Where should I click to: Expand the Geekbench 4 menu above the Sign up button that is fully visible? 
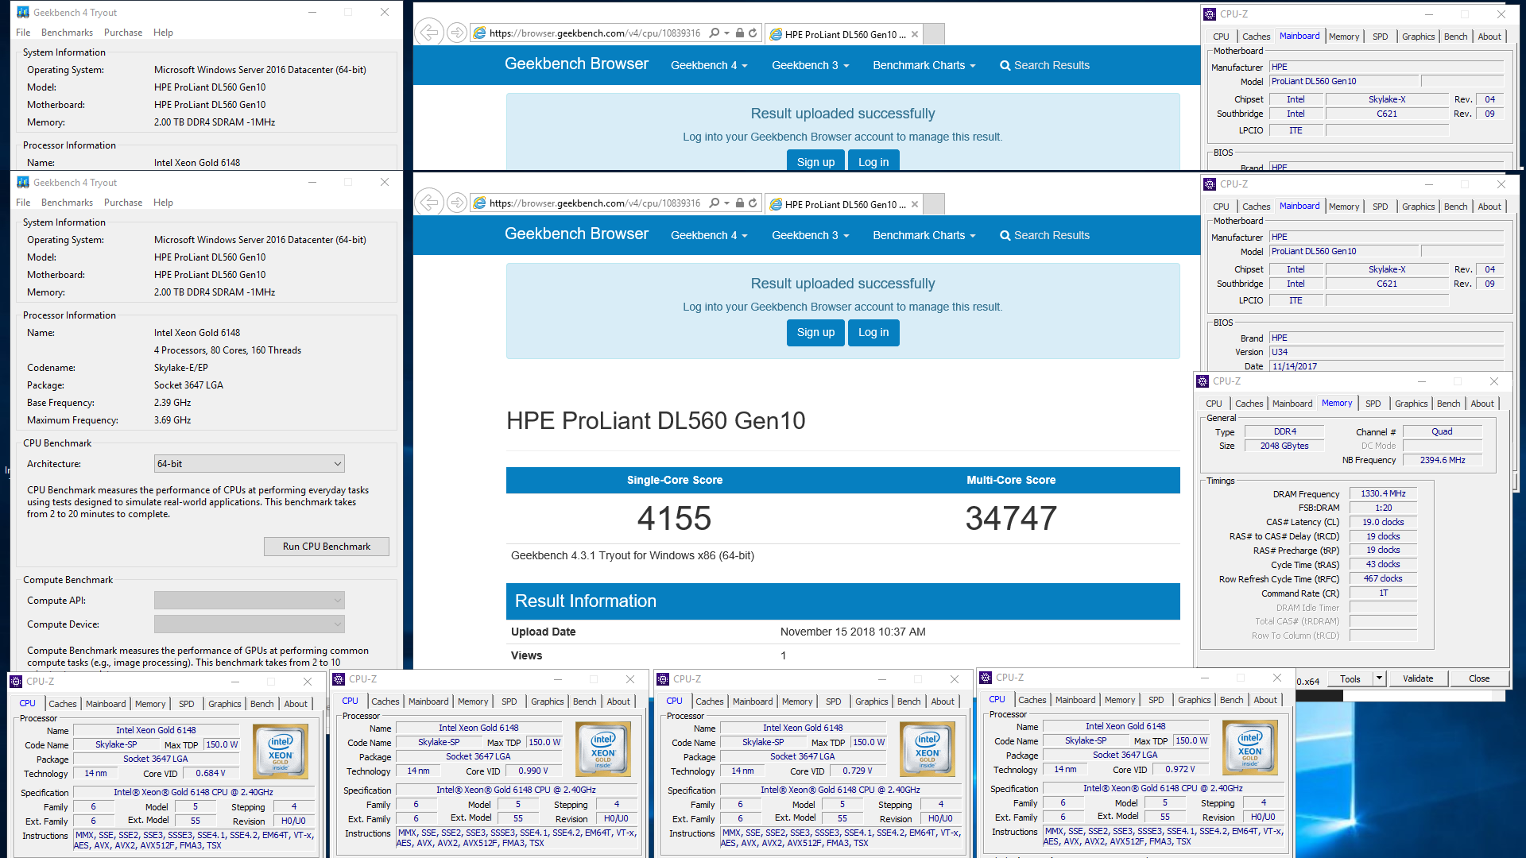(x=709, y=235)
